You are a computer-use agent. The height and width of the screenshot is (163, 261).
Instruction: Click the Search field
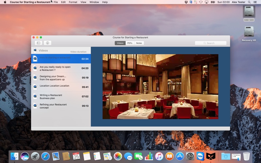tap(210, 43)
